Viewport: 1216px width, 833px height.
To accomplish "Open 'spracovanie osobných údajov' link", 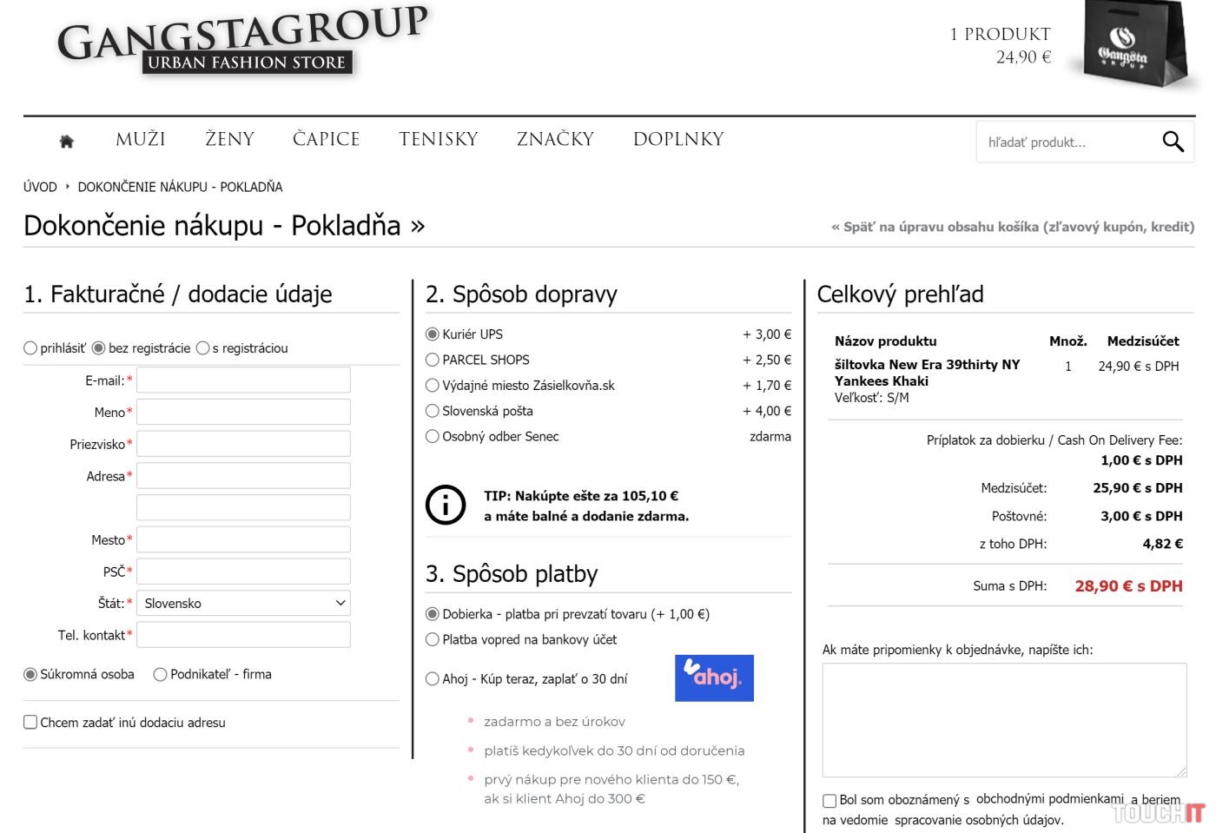I will point(978,820).
